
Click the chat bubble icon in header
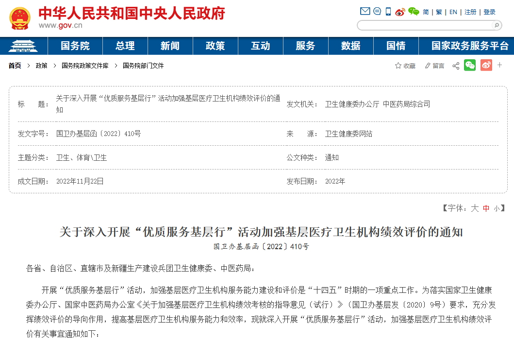click(x=377, y=12)
